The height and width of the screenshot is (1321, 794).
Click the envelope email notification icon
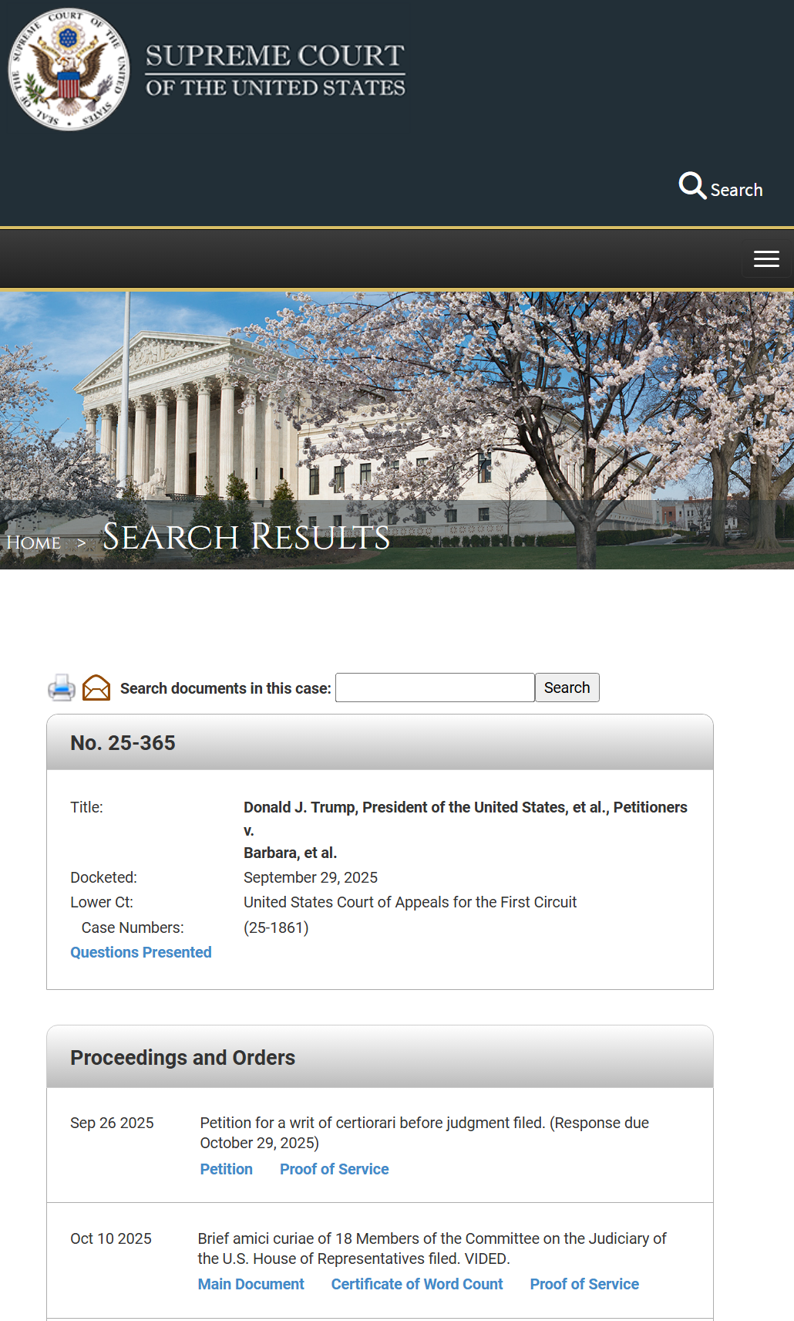(x=96, y=688)
